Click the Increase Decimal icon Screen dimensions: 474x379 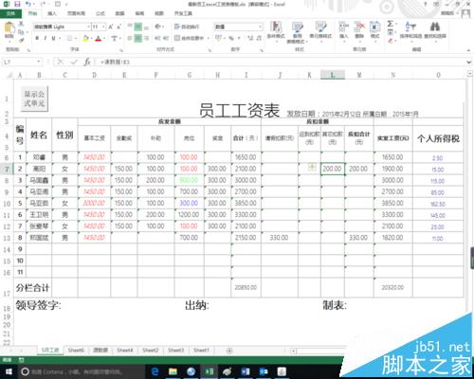pos(250,38)
